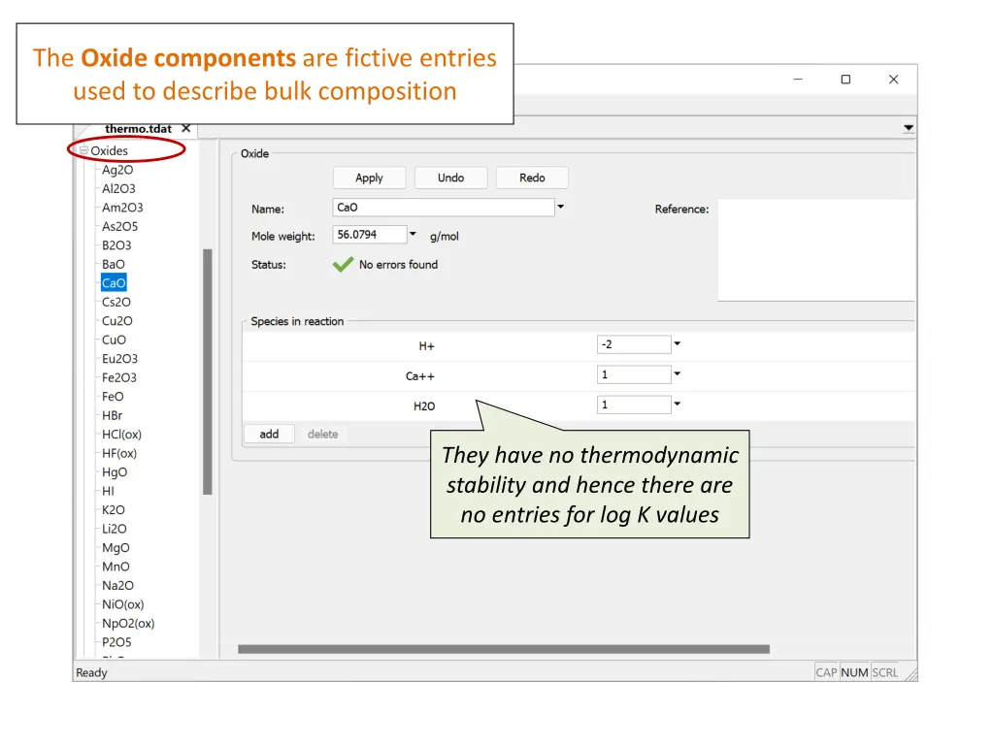The image size is (994, 745).
Task: Edit the H2O coefficient field
Action: click(634, 405)
